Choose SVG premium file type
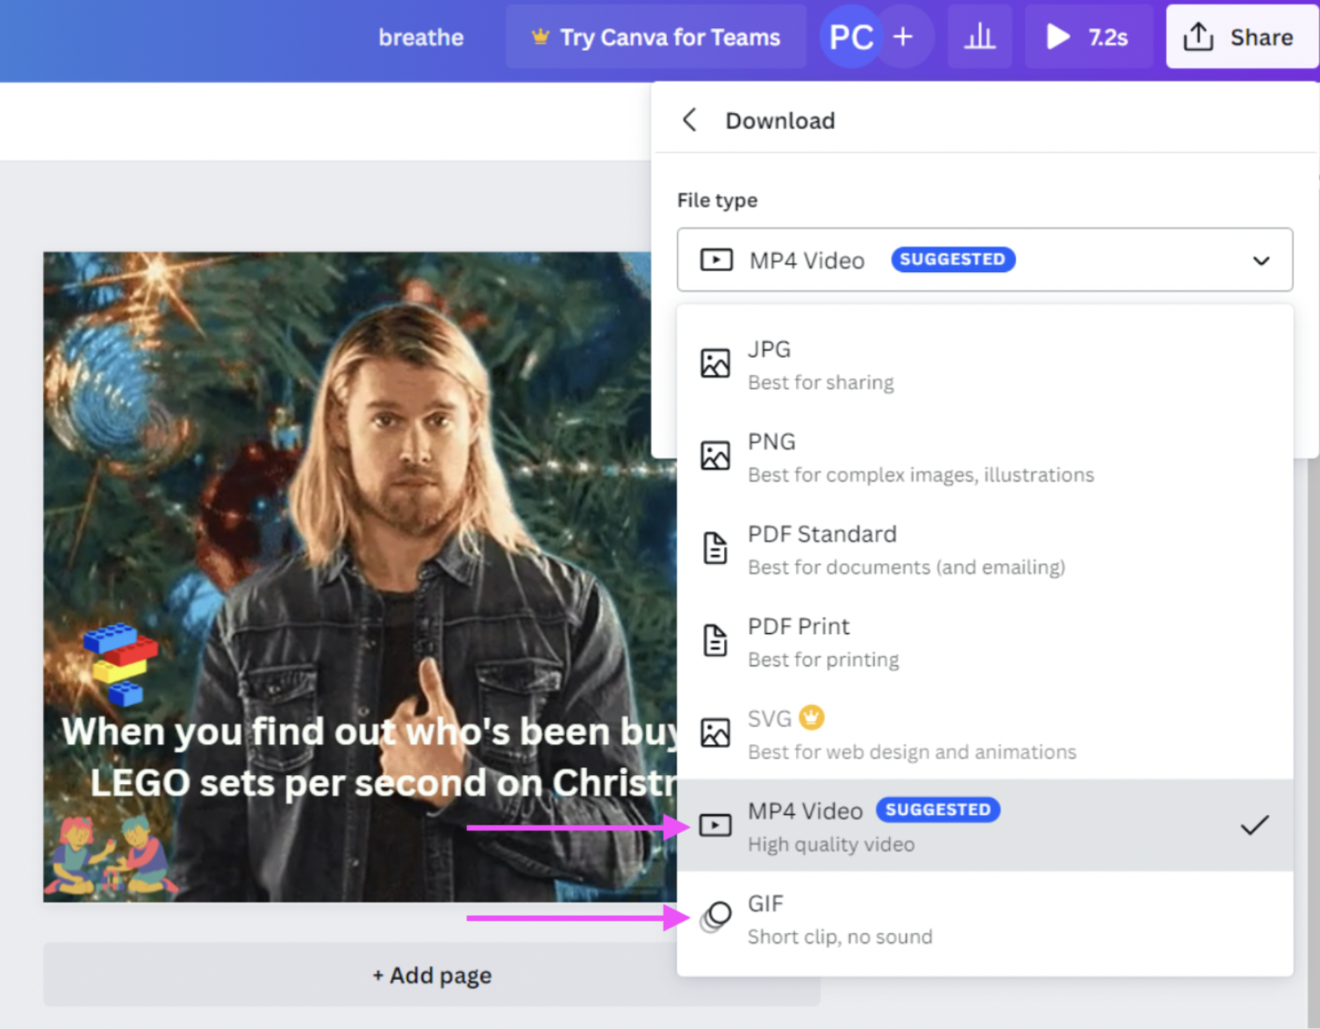 985,733
